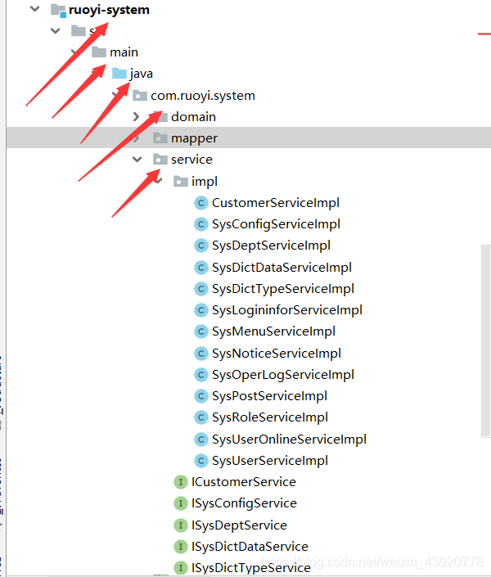Click the SysLogininforServiceImpl class icon

[201, 310]
